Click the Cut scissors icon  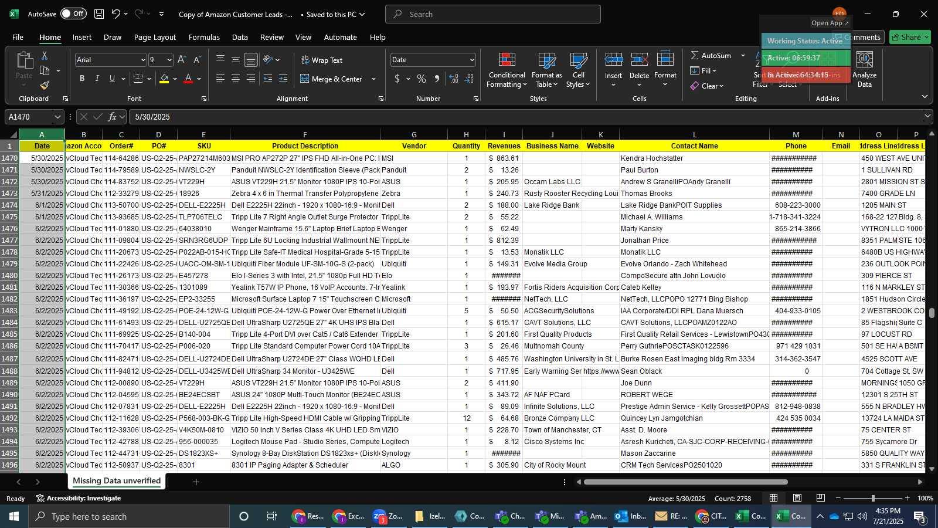(x=45, y=55)
